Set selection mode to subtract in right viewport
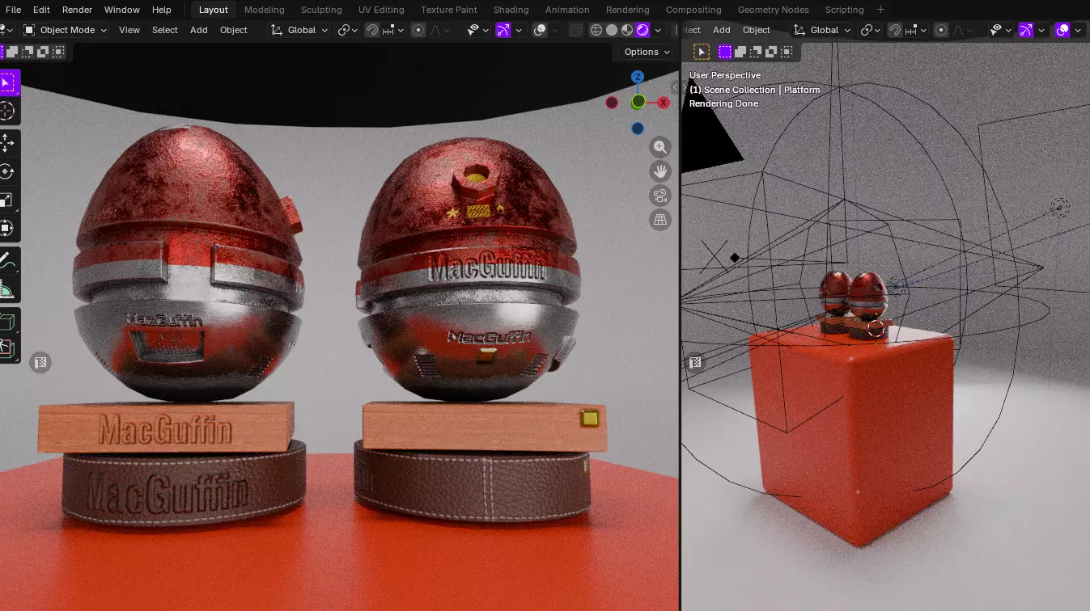The height and width of the screenshot is (611, 1090). tap(756, 52)
